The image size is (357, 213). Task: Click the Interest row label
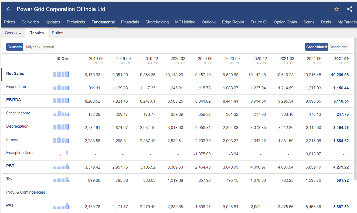click(x=13, y=139)
